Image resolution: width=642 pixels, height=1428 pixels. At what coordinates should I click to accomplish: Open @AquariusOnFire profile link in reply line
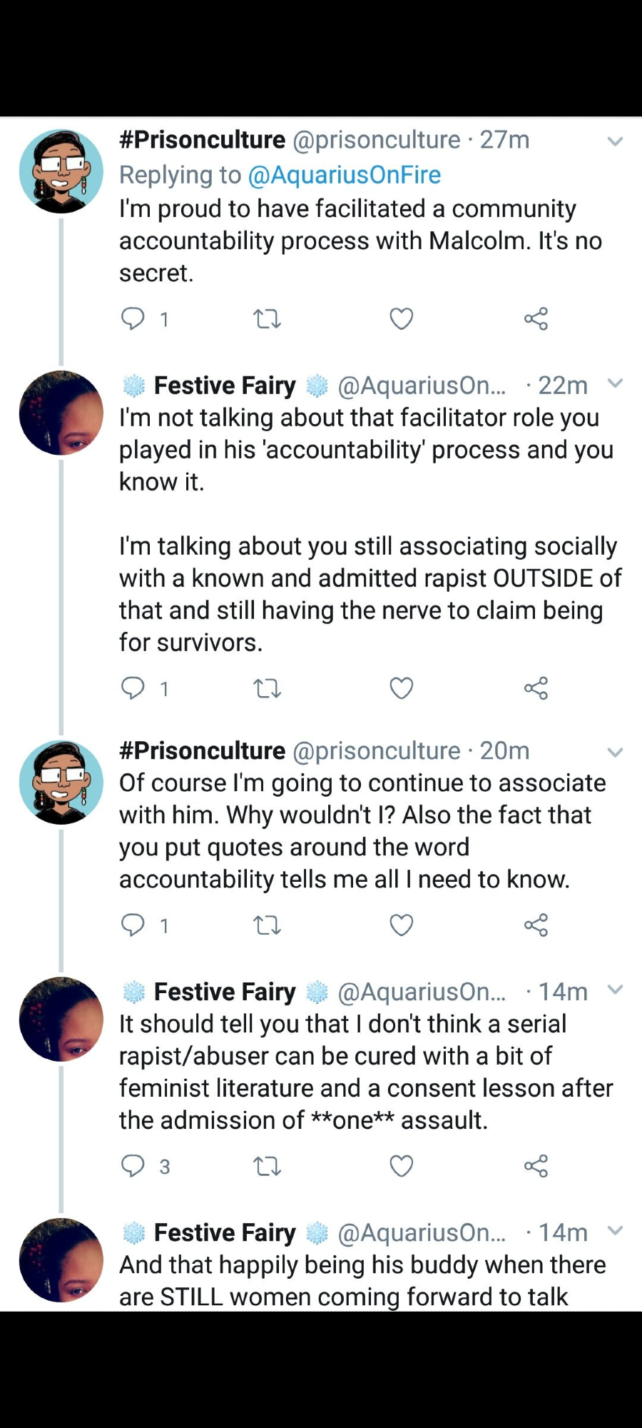(x=344, y=175)
